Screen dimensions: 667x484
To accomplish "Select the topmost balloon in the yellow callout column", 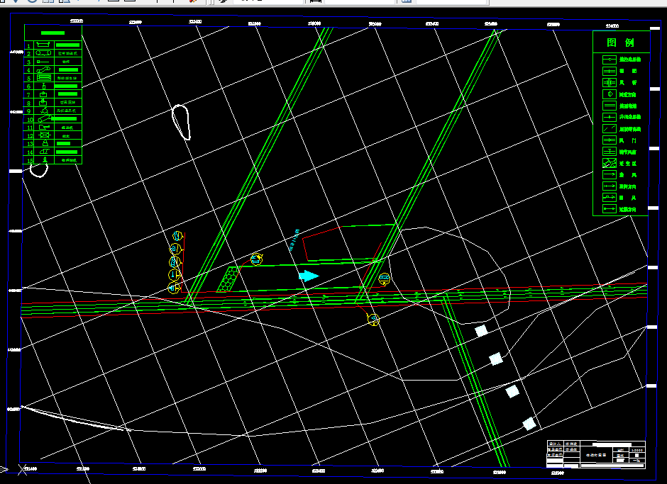I will [177, 236].
